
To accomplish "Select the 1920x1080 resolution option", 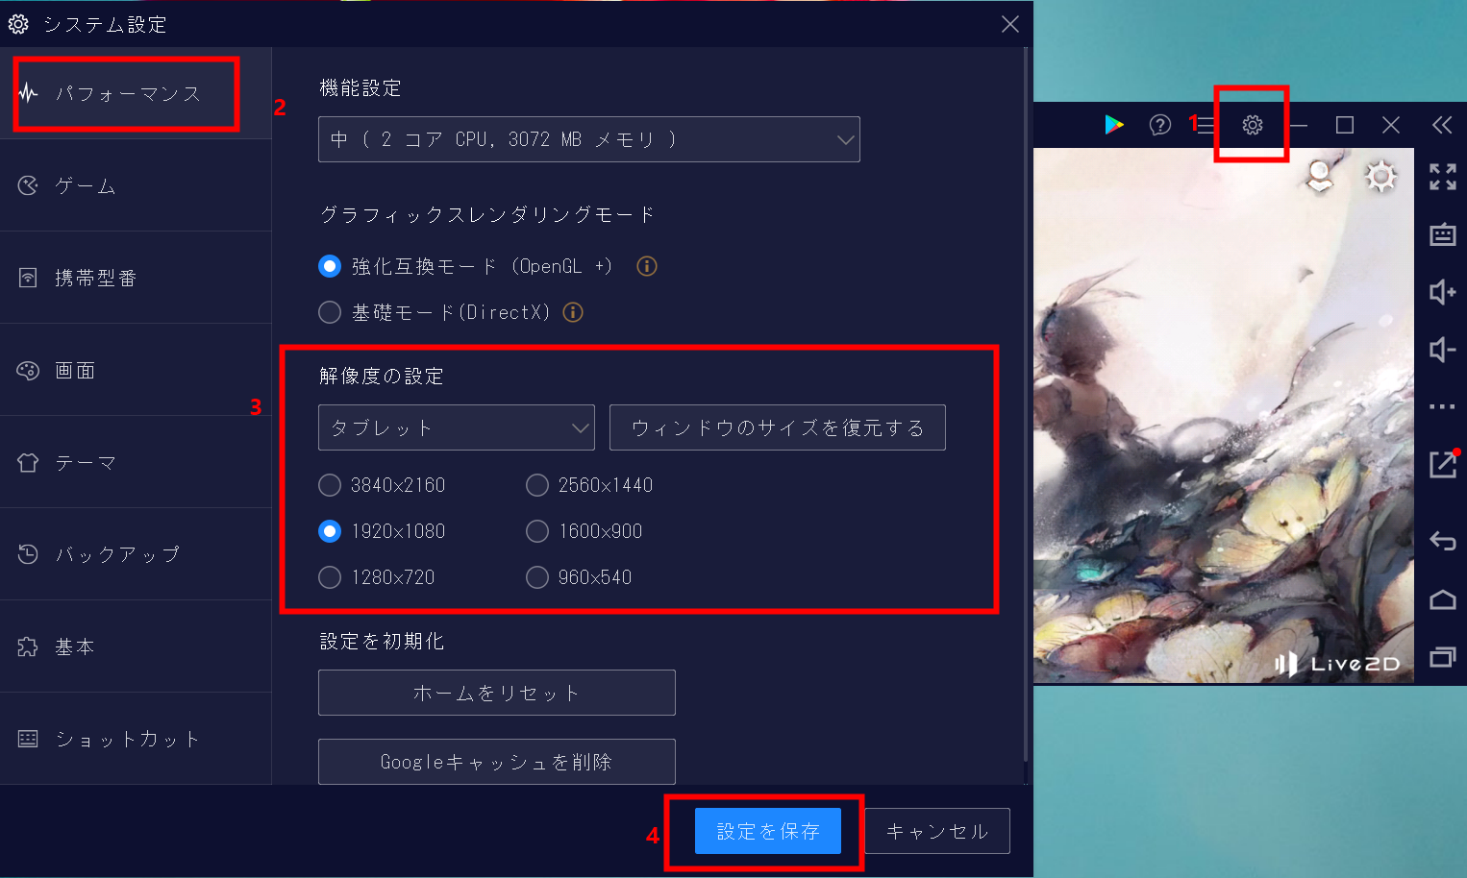I will 330,531.
